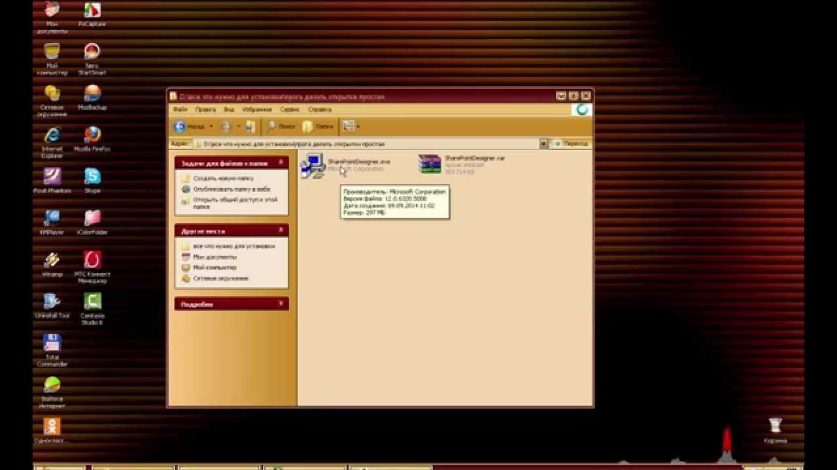Screen dimensions: 837x470
Task: Open the Избранное menu
Action: point(257,110)
